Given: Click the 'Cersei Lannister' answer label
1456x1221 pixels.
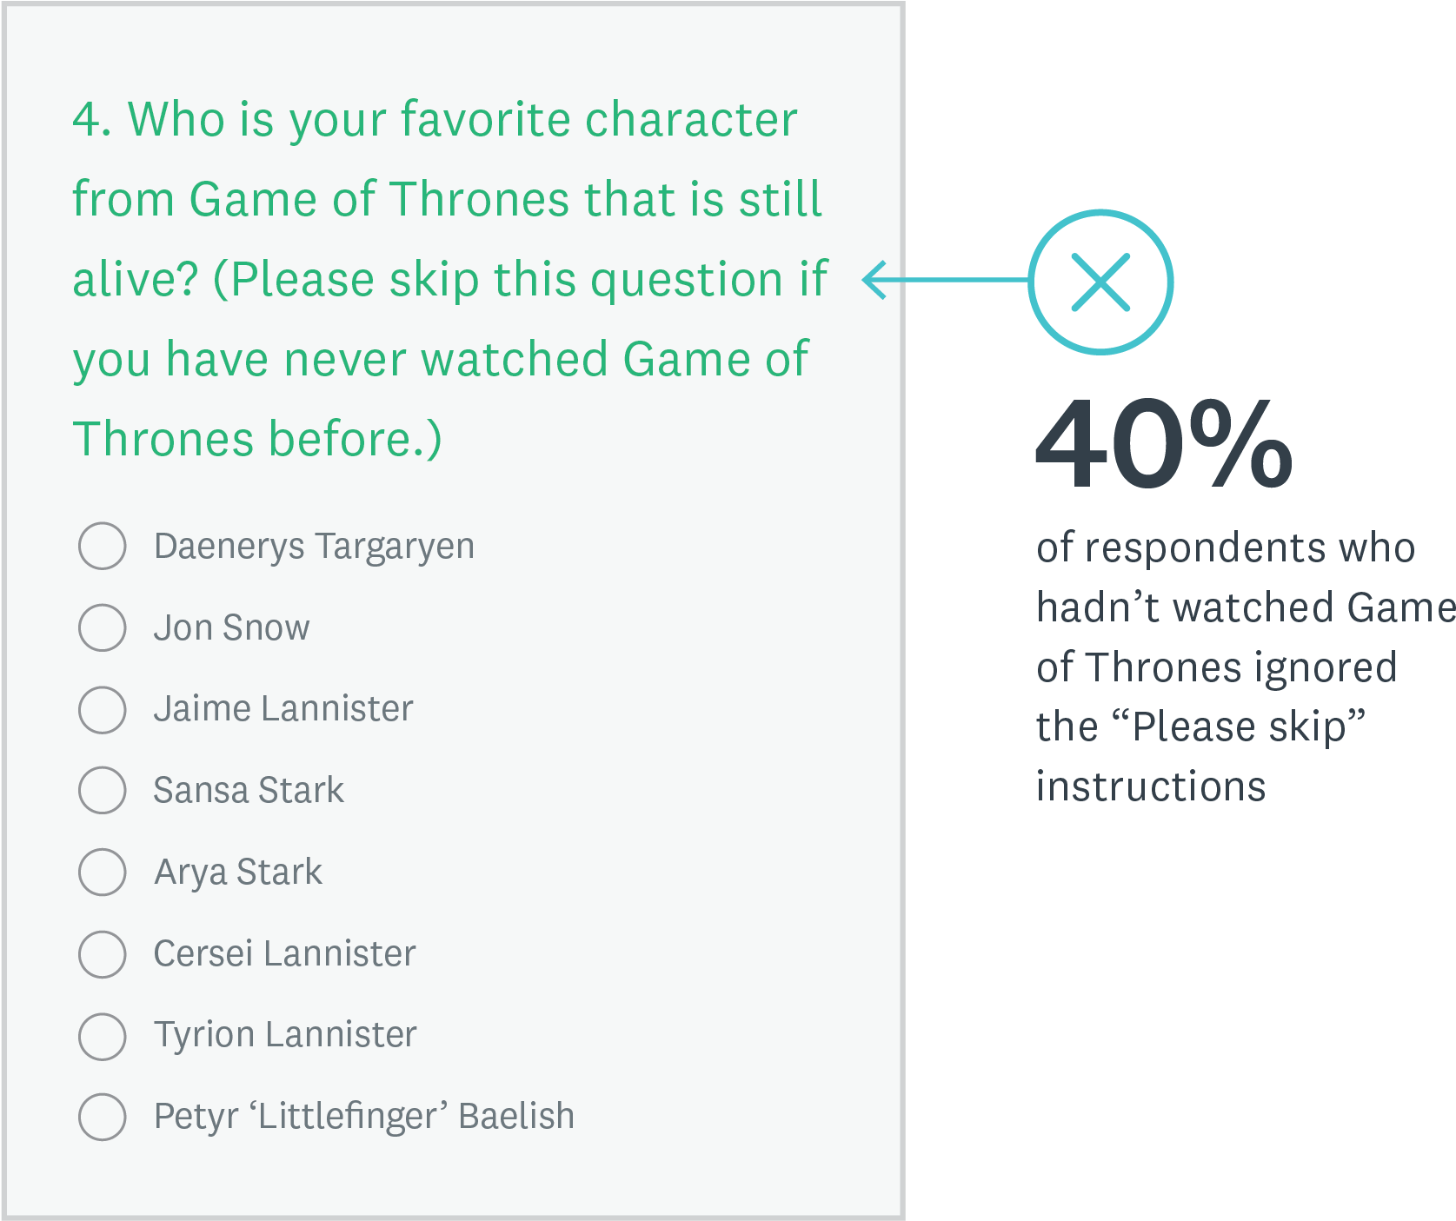Looking at the screenshot, I should (284, 953).
